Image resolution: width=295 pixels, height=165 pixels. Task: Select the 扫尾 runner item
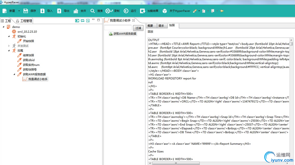(20, 50)
